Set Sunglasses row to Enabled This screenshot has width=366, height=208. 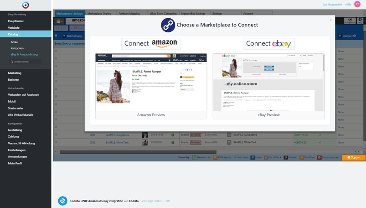[x=185, y=135]
